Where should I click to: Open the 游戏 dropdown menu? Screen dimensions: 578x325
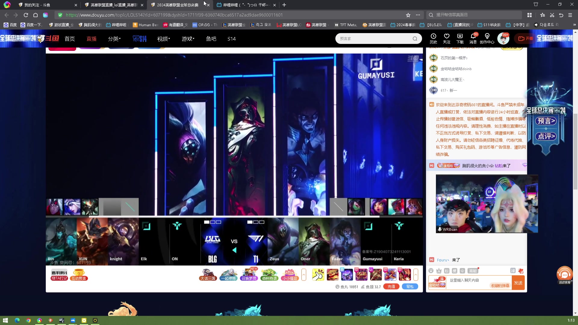(188, 39)
